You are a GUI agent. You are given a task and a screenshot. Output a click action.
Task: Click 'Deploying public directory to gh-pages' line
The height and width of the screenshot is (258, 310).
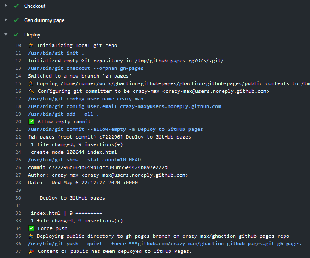tap(163, 236)
